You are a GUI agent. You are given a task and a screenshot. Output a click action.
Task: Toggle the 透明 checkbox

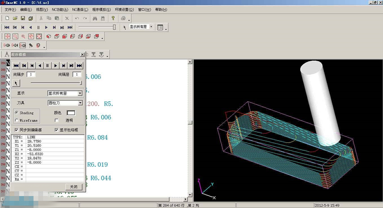[56, 120]
